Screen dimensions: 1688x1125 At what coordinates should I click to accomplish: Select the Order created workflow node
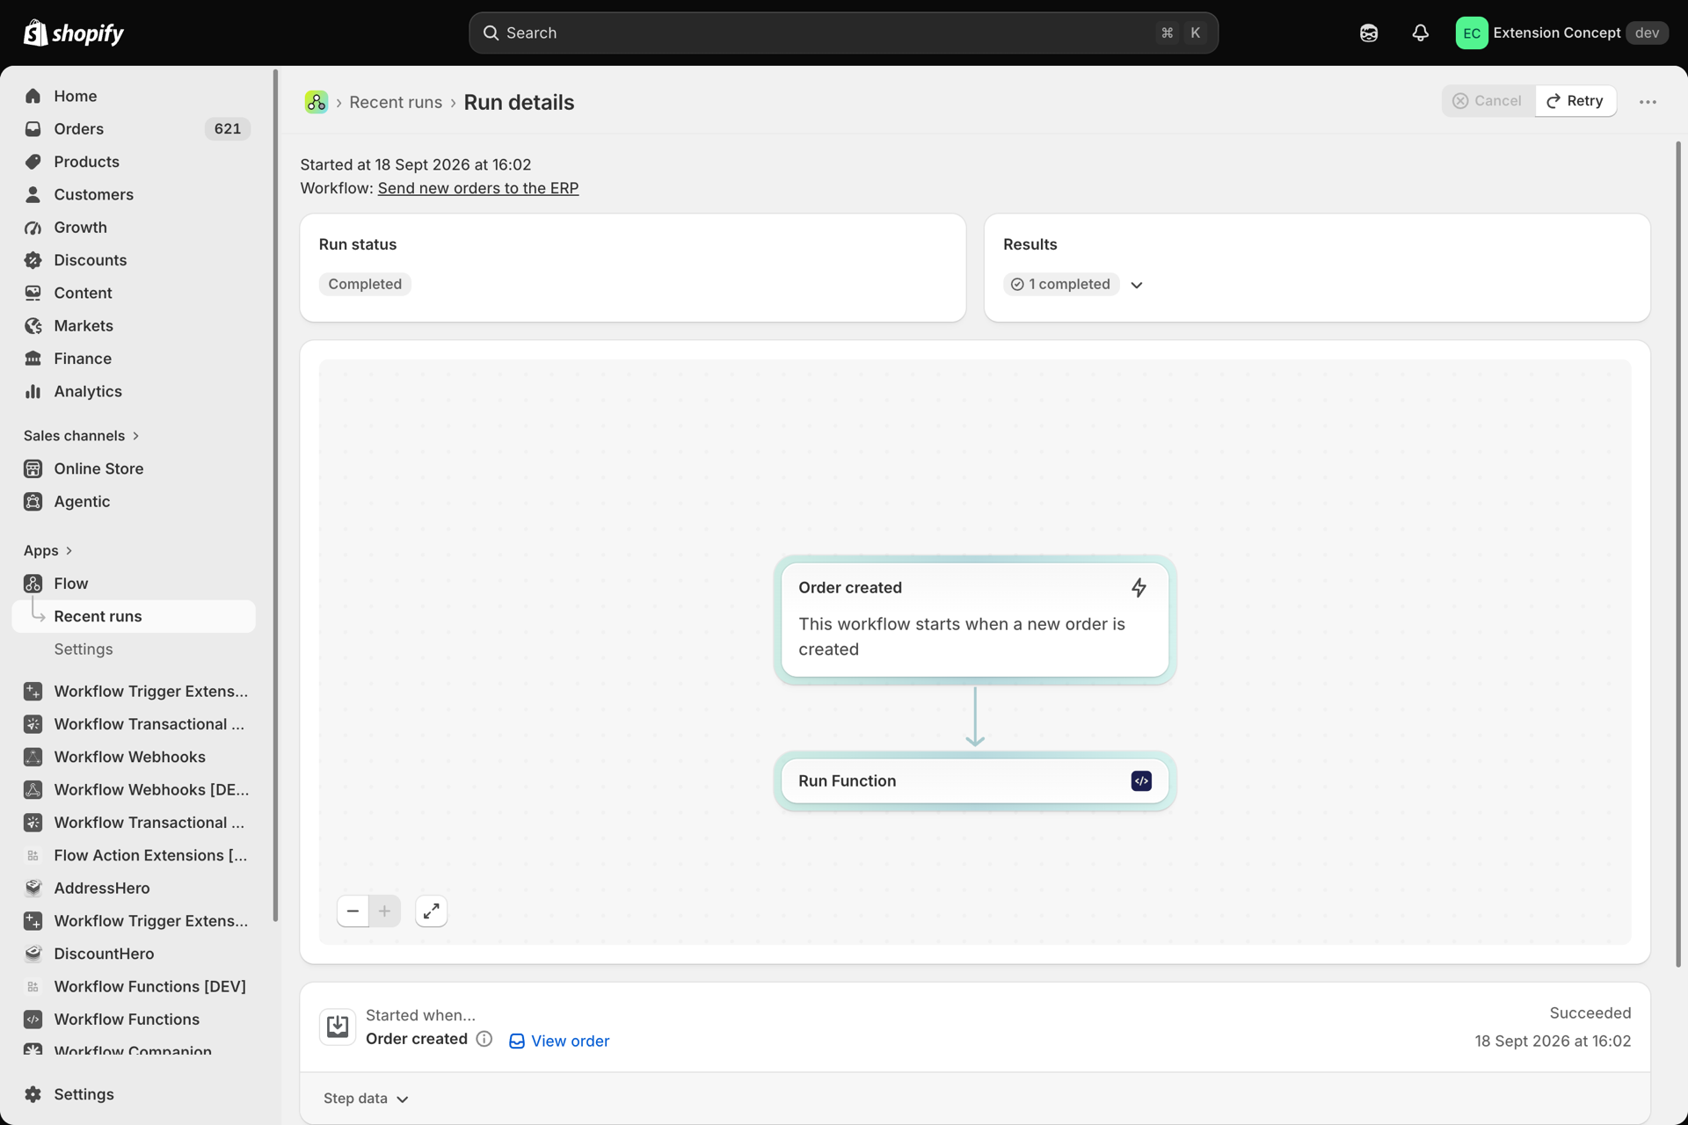975,620
